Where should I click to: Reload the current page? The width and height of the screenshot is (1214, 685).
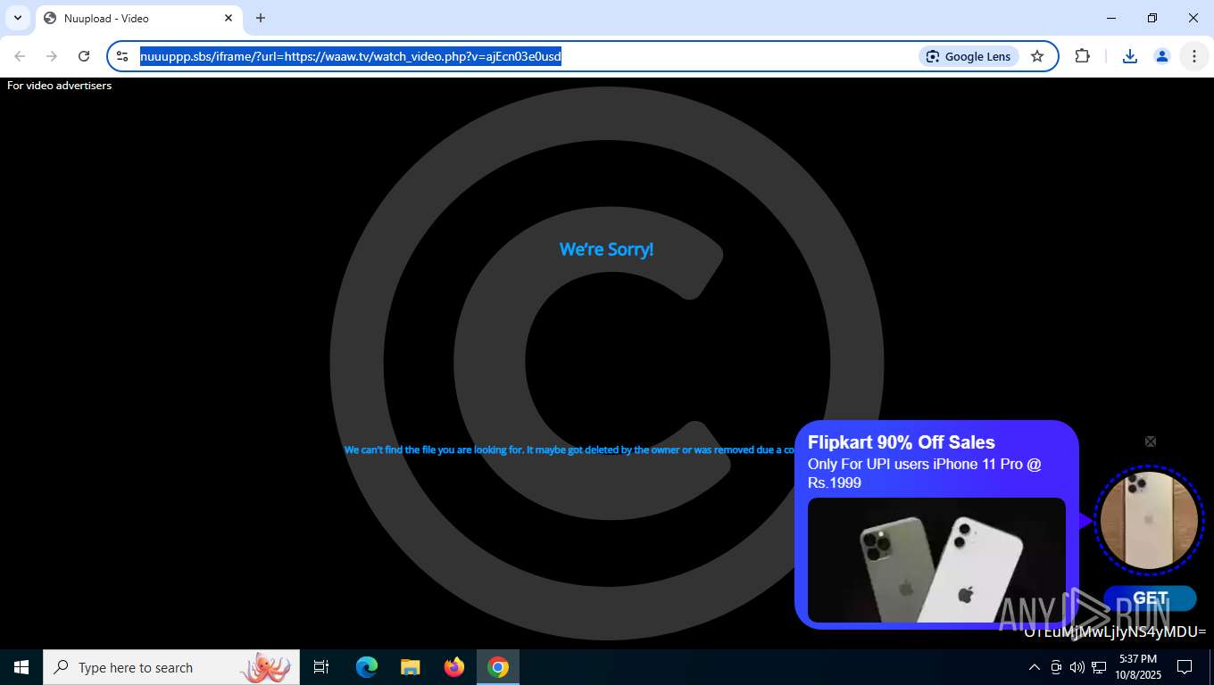pos(84,56)
